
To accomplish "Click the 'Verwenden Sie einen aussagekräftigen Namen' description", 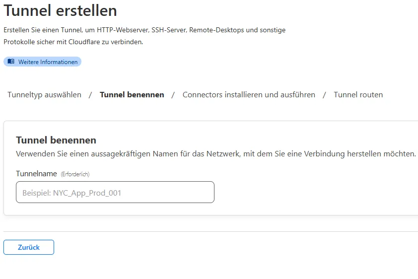I will click(215, 154).
